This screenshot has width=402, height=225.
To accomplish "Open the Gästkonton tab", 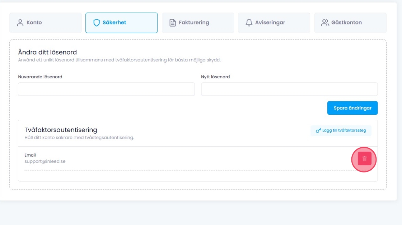I will tap(350, 23).
